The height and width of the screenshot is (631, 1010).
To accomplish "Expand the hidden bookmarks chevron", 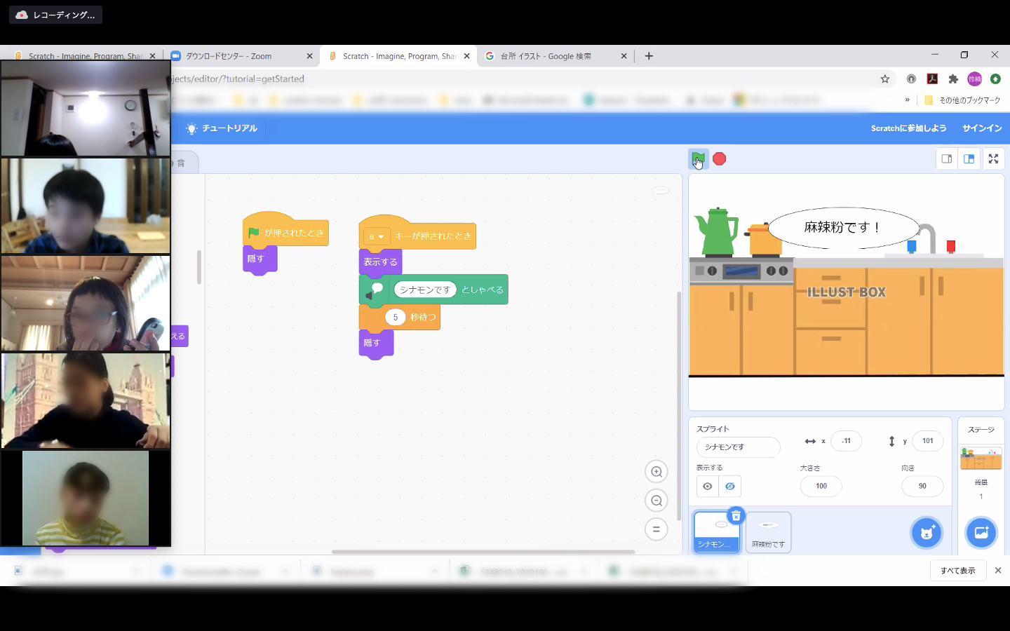I will click(x=907, y=100).
